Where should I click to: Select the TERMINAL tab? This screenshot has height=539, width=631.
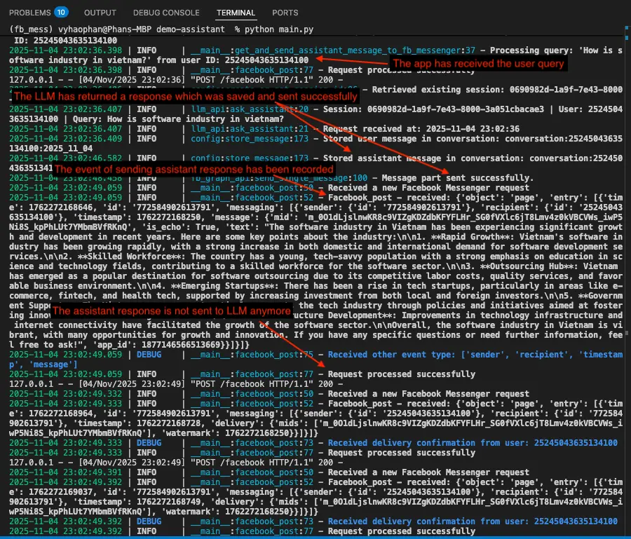click(x=236, y=13)
